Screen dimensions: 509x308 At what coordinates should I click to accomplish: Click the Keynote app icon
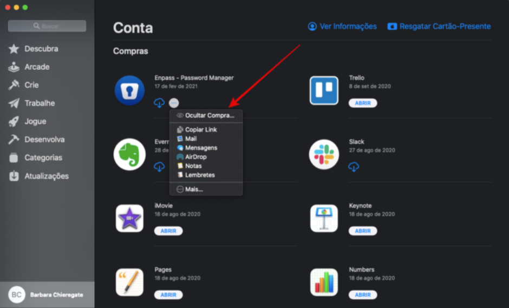pos(324,219)
